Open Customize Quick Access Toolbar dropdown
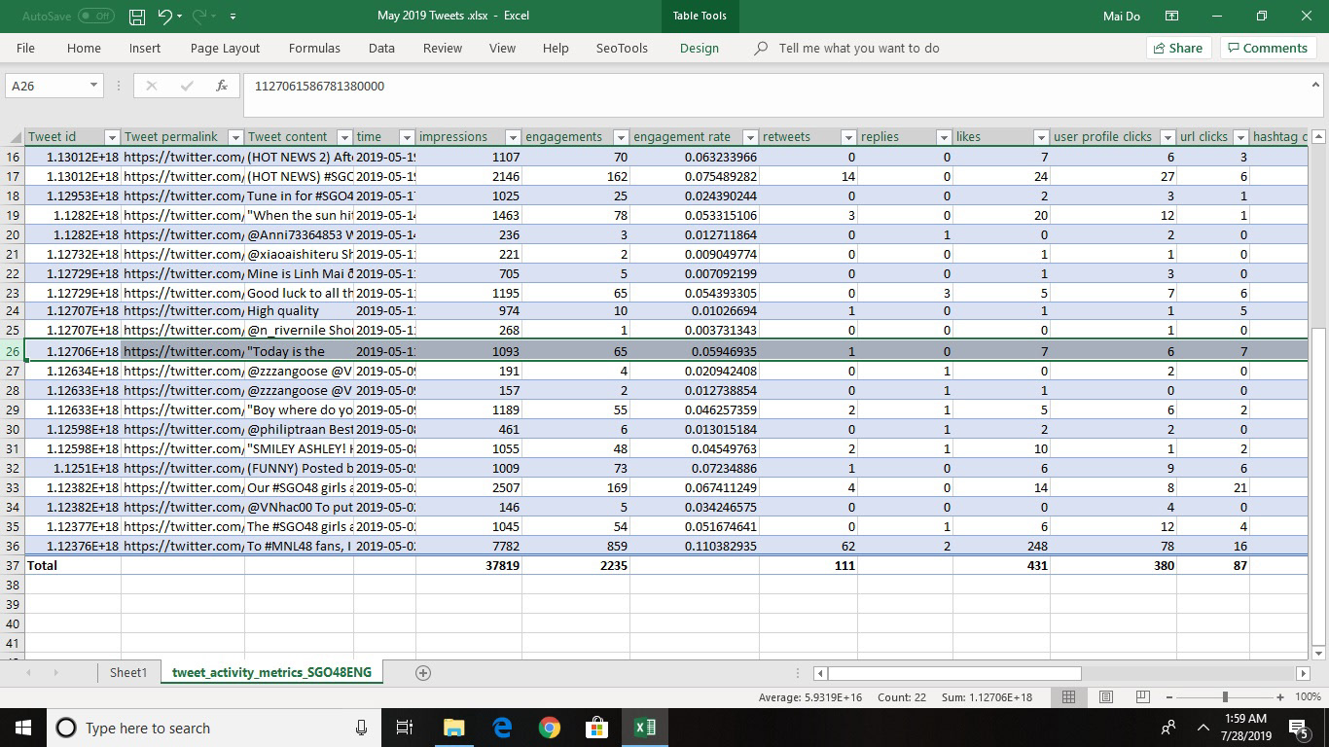Viewport: 1329px width, 747px height. (233, 18)
